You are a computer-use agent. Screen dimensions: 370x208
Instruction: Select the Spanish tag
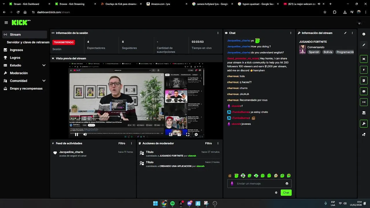pos(314,52)
